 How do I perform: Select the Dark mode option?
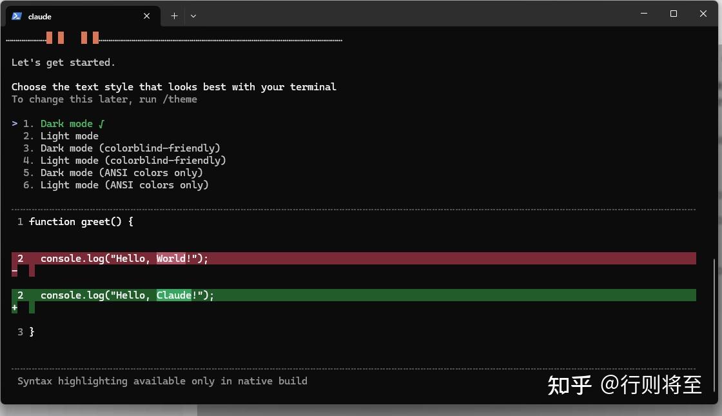pyautogui.click(x=67, y=124)
